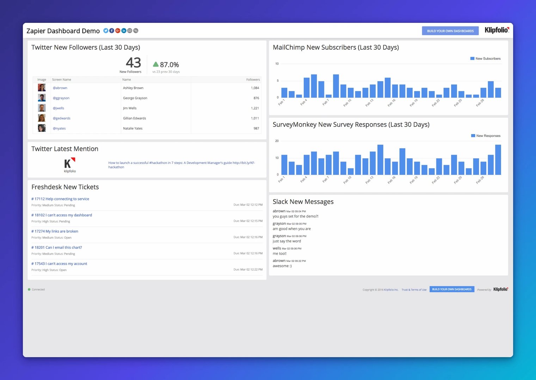Click the MailChimp New Subscribers panel title

pos(336,47)
